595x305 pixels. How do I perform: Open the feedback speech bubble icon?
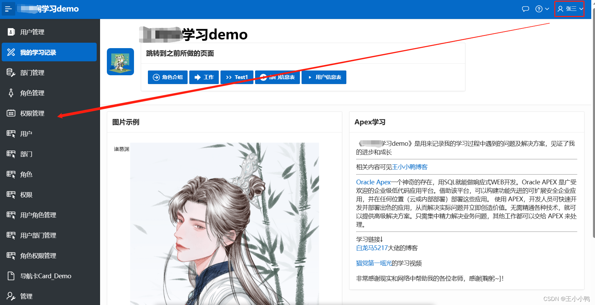(x=525, y=9)
